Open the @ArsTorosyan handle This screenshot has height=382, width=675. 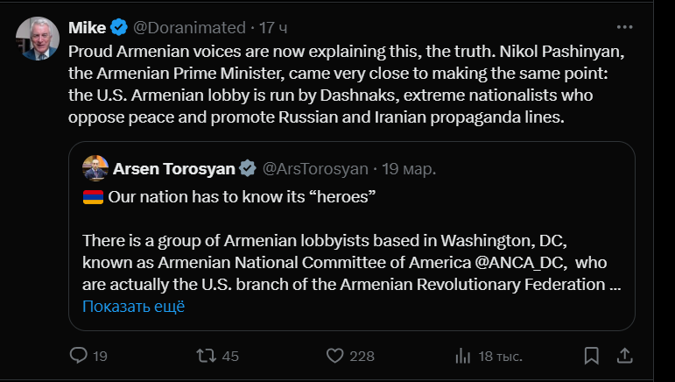(316, 168)
